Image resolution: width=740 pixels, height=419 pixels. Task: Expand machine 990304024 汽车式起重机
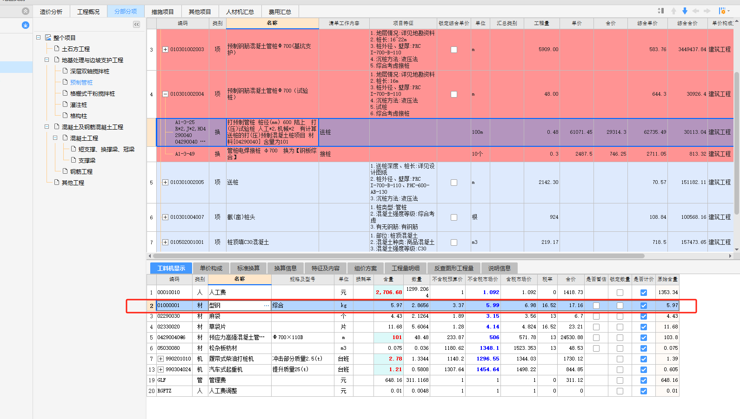tap(161, 369)
